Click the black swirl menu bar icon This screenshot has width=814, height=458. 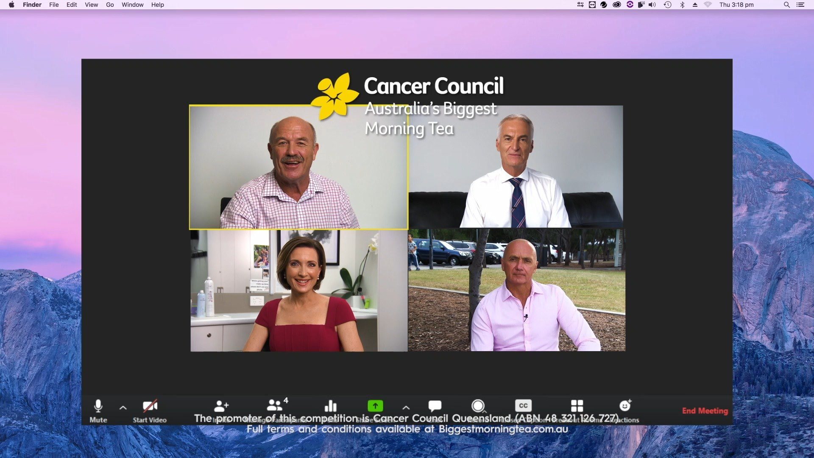(604, 5)
